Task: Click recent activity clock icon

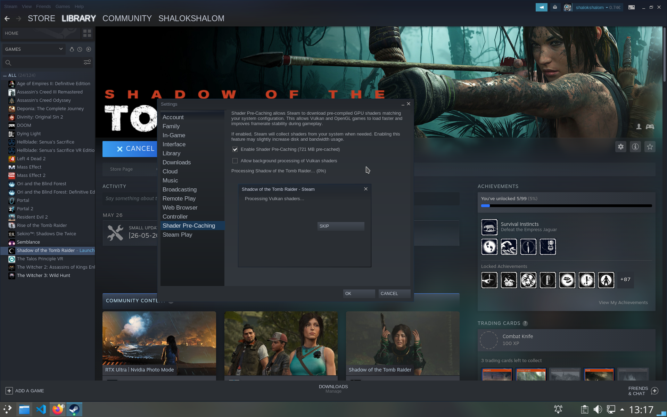Action: click(80, 49)
